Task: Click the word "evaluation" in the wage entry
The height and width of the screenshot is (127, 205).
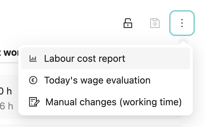Action: pyautogui.click(x=128, y=80)
